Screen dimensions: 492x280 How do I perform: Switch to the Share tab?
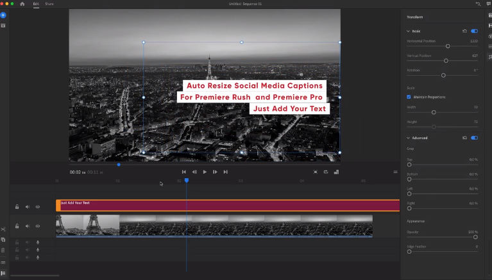[49, 4]
